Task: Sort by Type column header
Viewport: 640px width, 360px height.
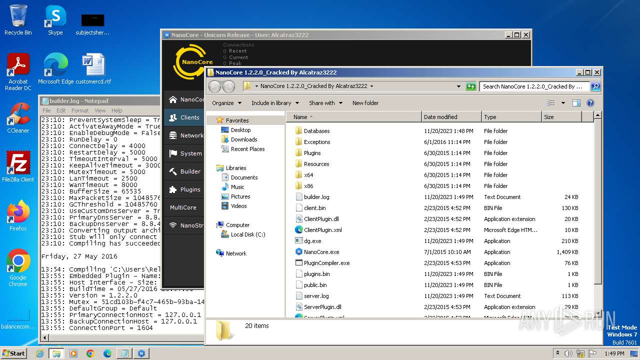Action: coord(511,117)
